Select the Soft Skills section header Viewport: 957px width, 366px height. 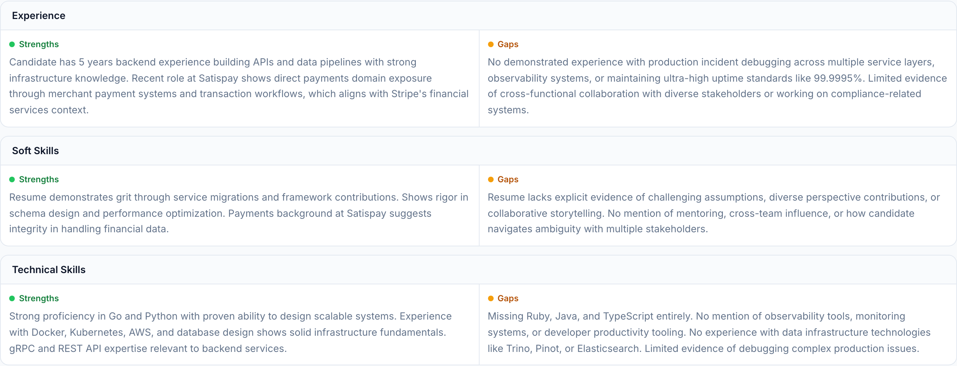(x=35, y=151)
